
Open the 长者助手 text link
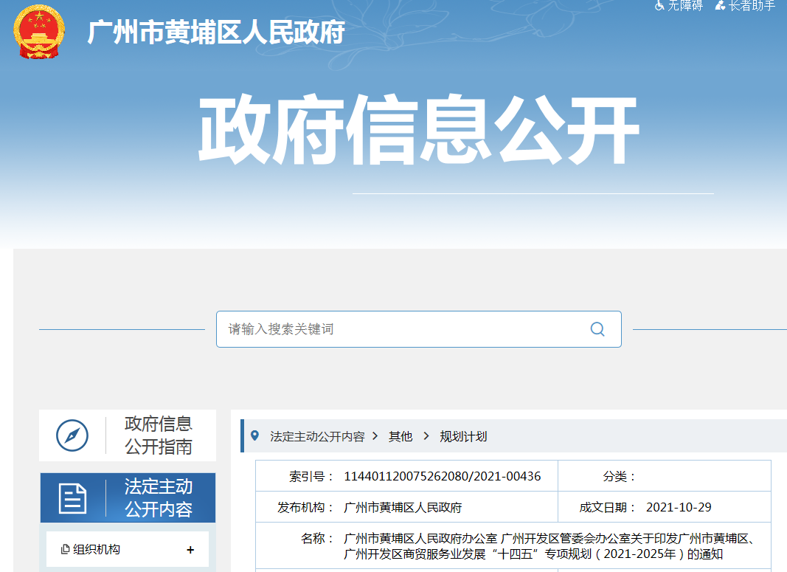(752, 6)
